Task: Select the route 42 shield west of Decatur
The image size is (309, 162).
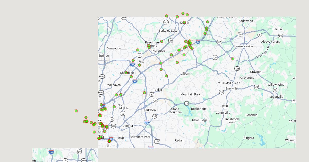Action: point(112,119)
